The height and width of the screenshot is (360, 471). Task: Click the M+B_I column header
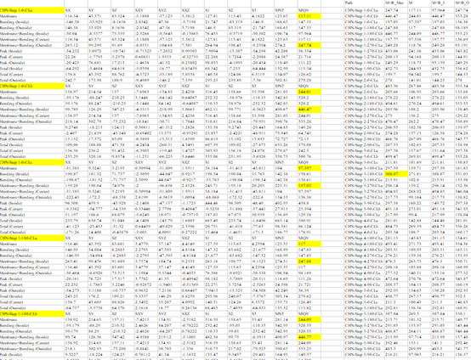[438, 3]
